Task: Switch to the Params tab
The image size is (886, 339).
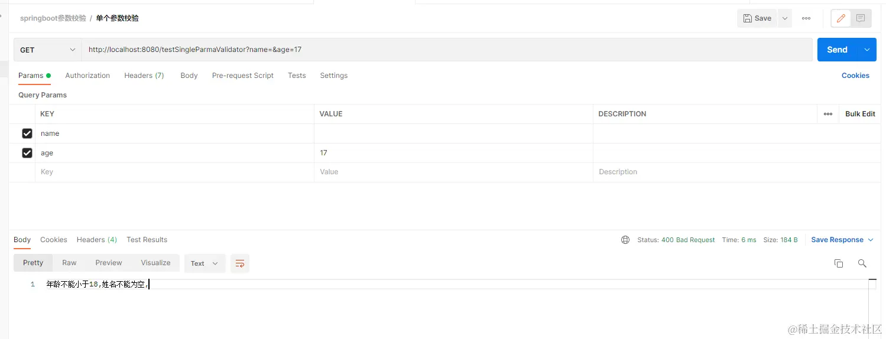Action: (34, 76)
